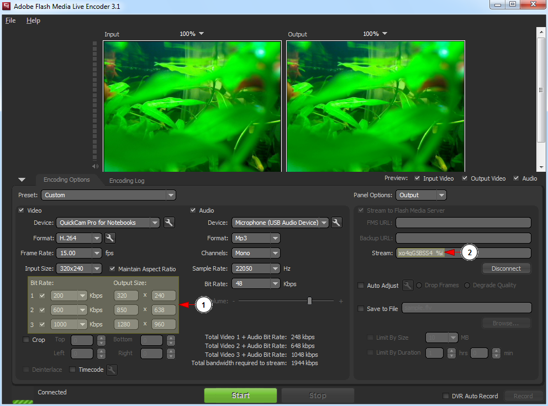Open the Help menu
The width and height of the screenshot is (548, 406).
(33, 20)
